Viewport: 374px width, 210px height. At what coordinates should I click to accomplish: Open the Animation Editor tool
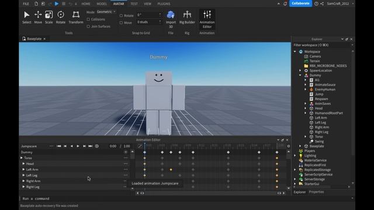click(207, 19)
